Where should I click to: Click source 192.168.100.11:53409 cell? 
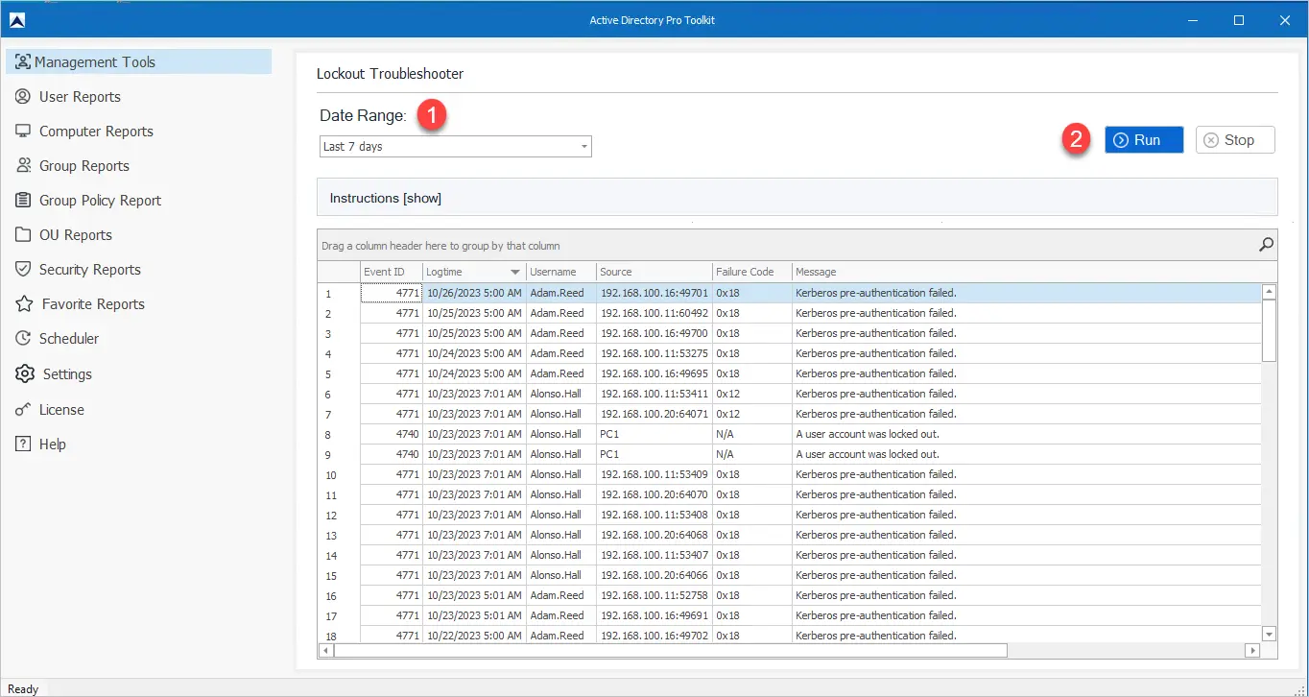654,474
